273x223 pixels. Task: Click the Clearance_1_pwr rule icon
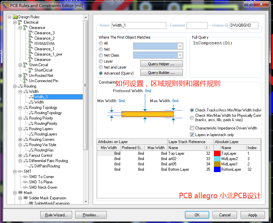31,54
